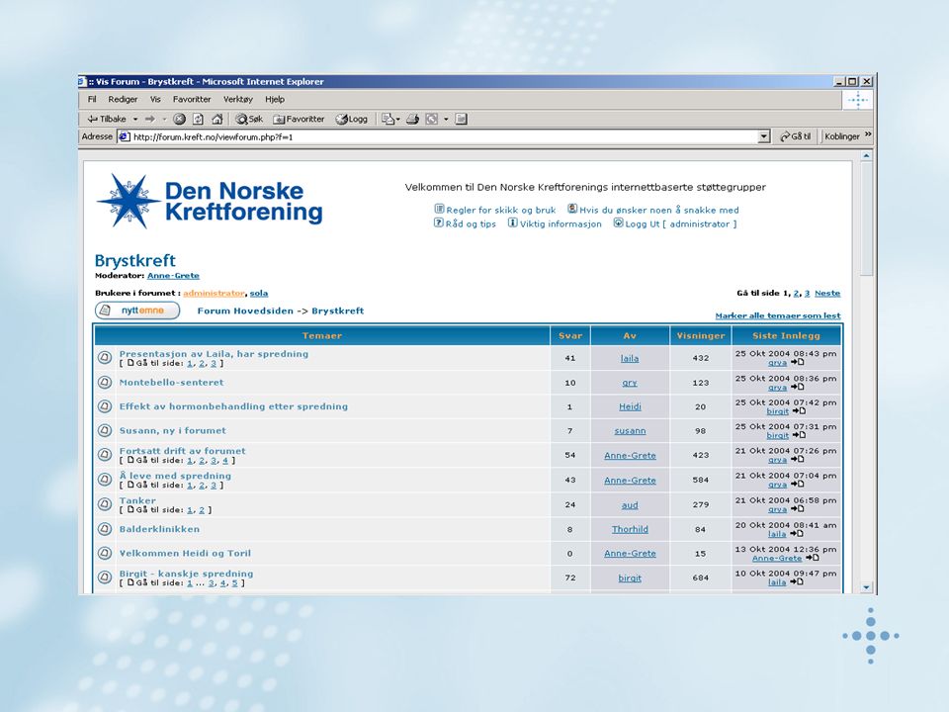Image resolution: width=949 pixels, height=712 pixels.
Task: Open the Birgit - kanskje spredning topic
Action: (187, 574)
